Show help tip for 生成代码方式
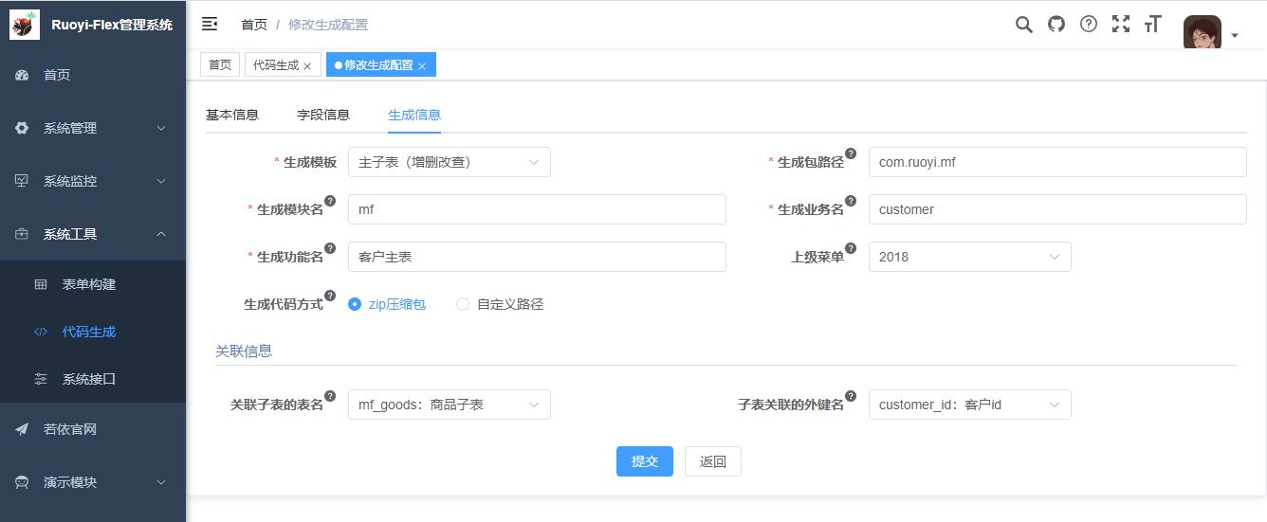This screenshot has width=1267, height=522. point(330,296)
